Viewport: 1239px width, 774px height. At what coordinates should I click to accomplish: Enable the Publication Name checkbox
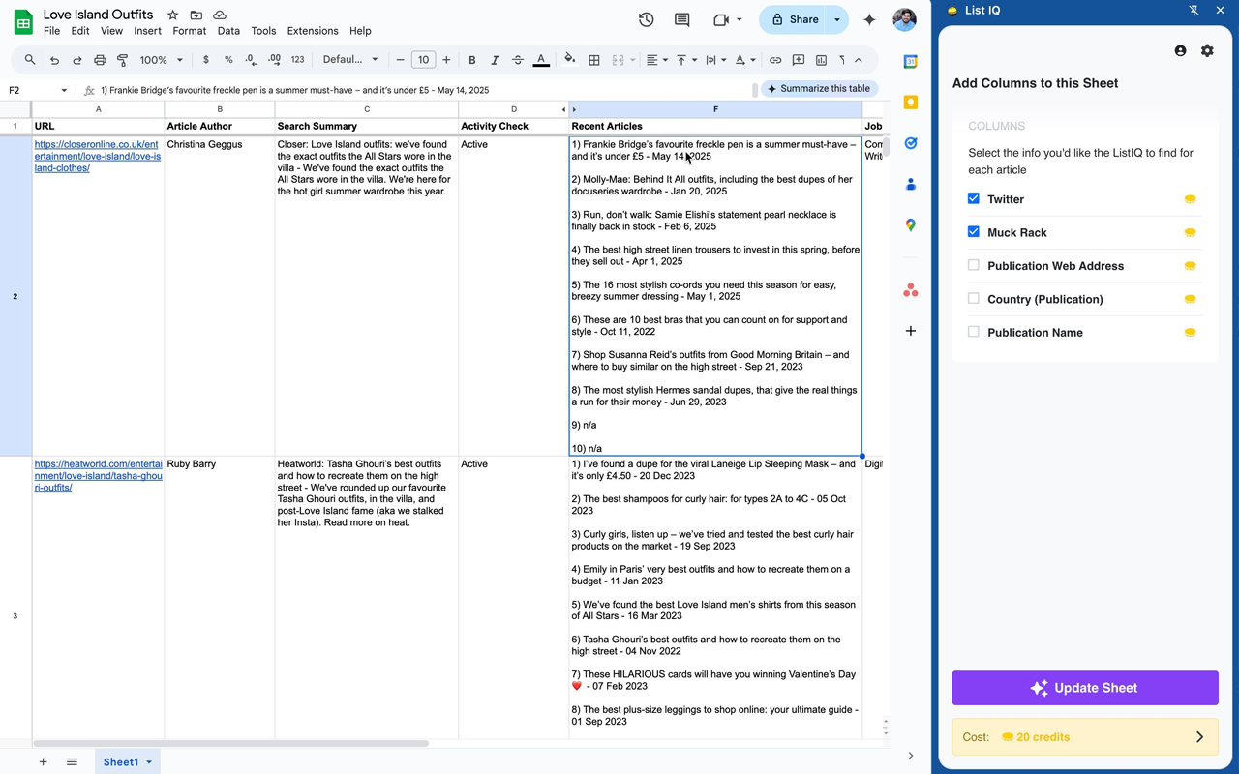coord(974,332)
